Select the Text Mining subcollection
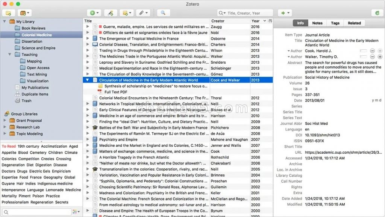The image size is (385, 217). (x=37, y=74)
